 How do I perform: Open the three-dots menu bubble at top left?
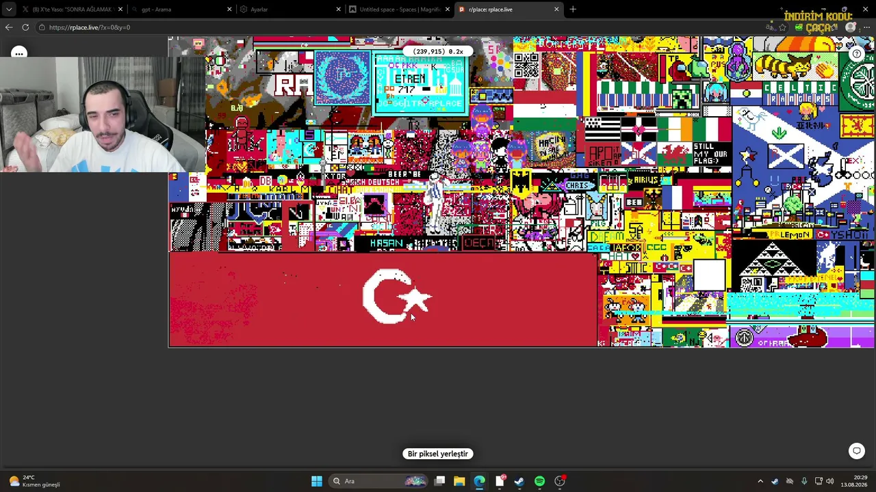(19, 53)
